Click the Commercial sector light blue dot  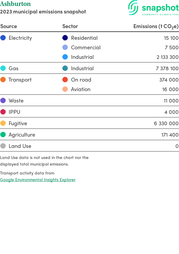click(65, 48)
